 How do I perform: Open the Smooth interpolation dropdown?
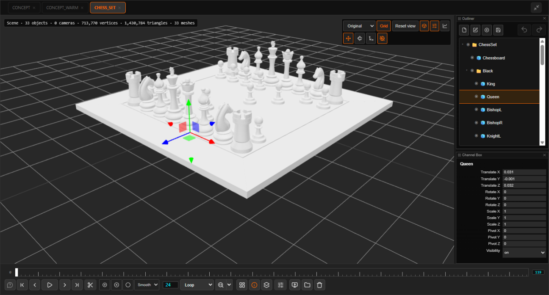pos(147,285)
